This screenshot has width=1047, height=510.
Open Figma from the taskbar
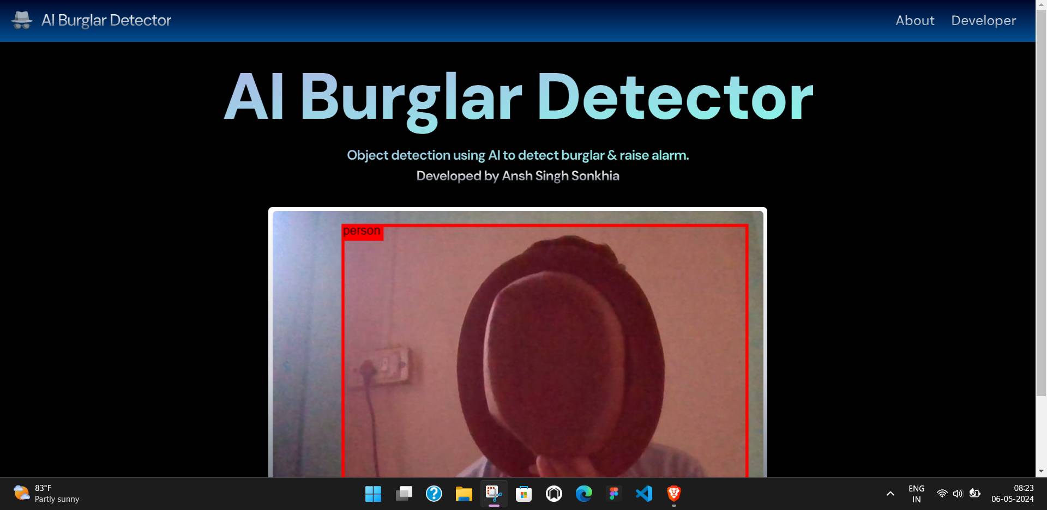614,494
